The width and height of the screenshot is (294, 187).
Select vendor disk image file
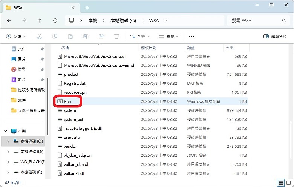click(x=70, y=147)
